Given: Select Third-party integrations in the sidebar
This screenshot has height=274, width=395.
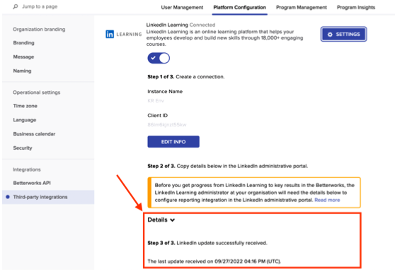Looking at the screenshot, I should point(48,197).
